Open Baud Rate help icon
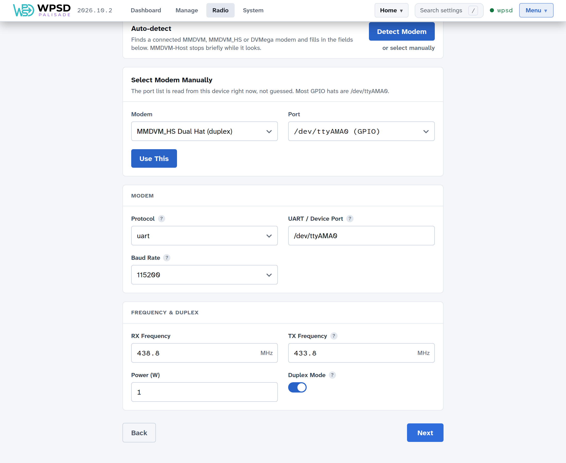Screen dimensions: 566x463 [x=167, y=258]
